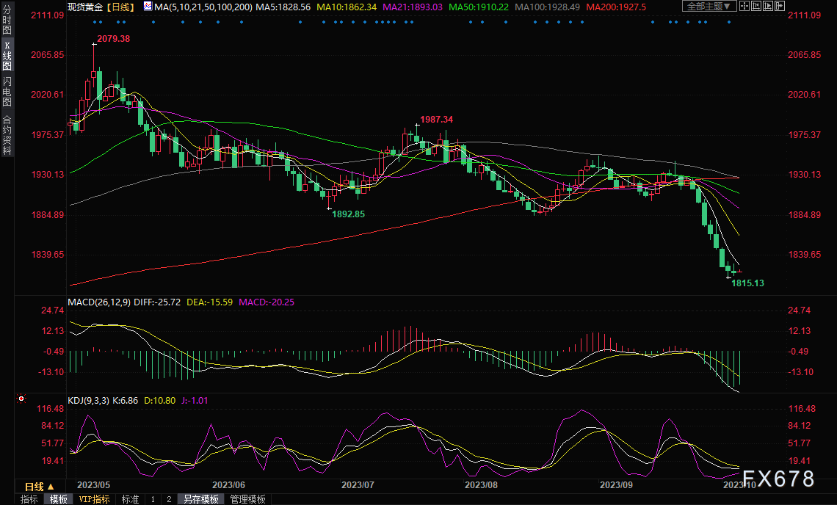837x505 pixels.
Task: Click the DIFF:-25.72 value
Action: (x=157, y=302)
